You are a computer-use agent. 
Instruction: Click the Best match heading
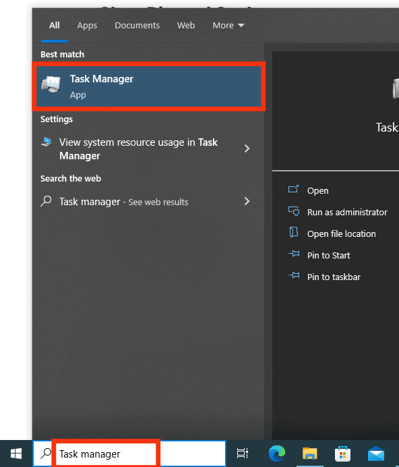tap(62, 55)
